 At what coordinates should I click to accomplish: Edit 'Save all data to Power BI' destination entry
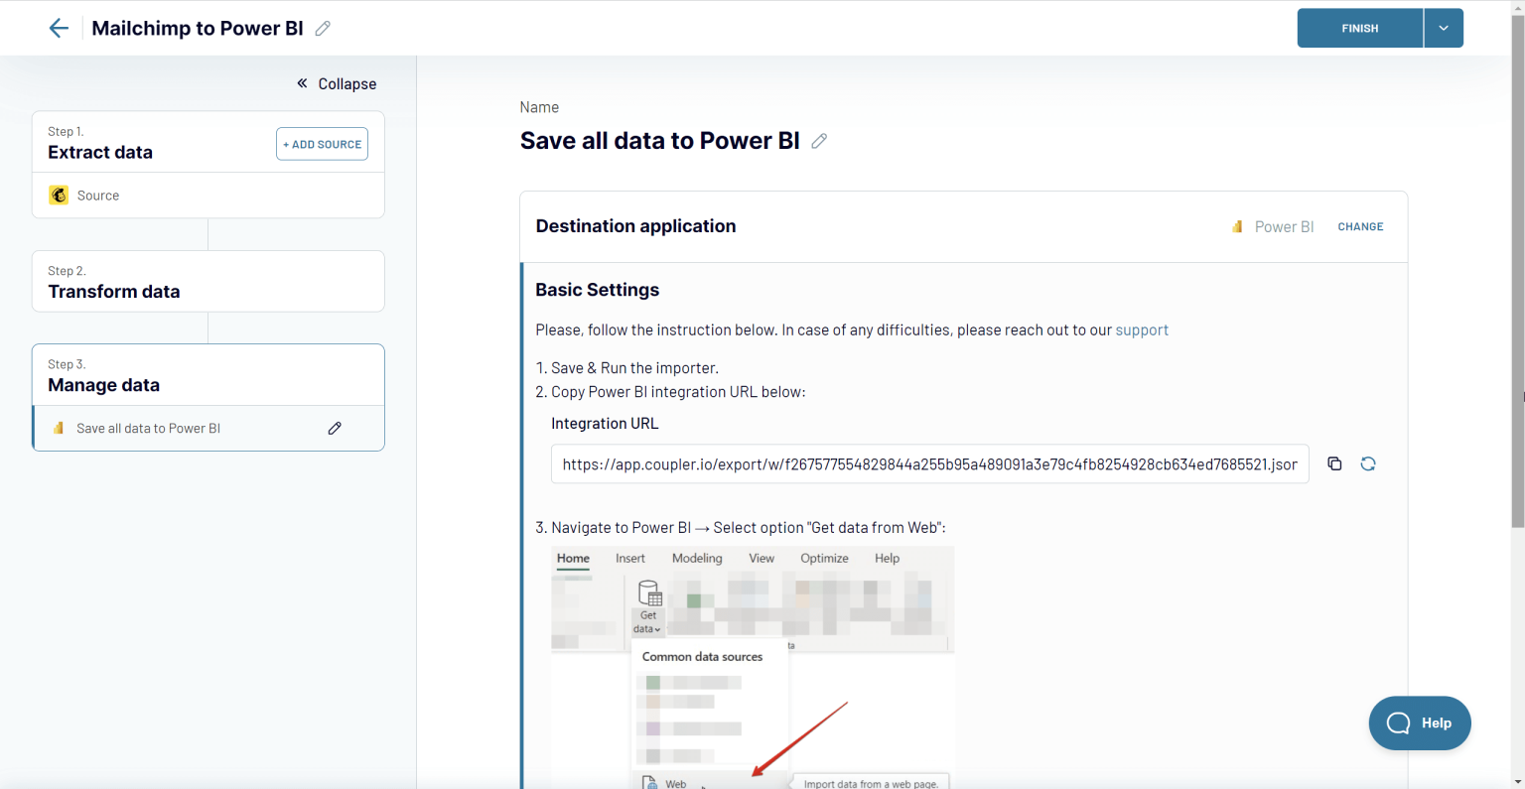coord(335,428)
